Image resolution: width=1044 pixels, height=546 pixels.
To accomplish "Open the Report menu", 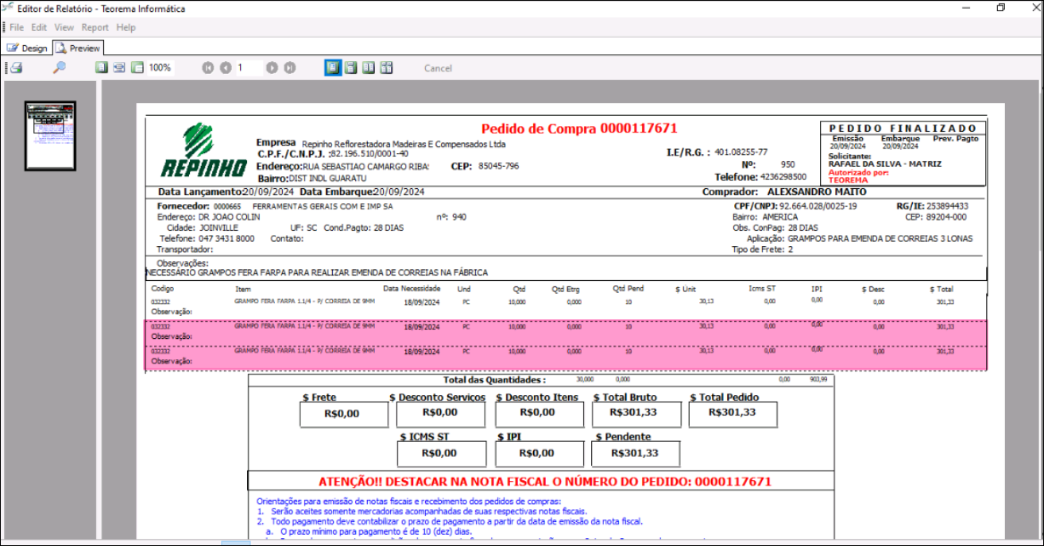I will 95,28.
